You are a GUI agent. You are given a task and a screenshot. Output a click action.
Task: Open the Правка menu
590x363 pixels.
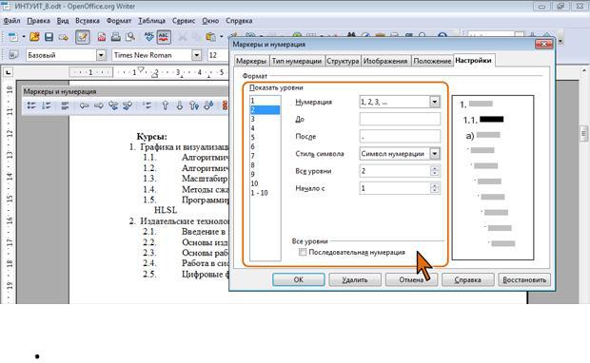[39, 21]
